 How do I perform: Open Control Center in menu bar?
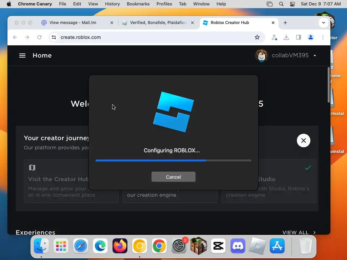[292, 4]
